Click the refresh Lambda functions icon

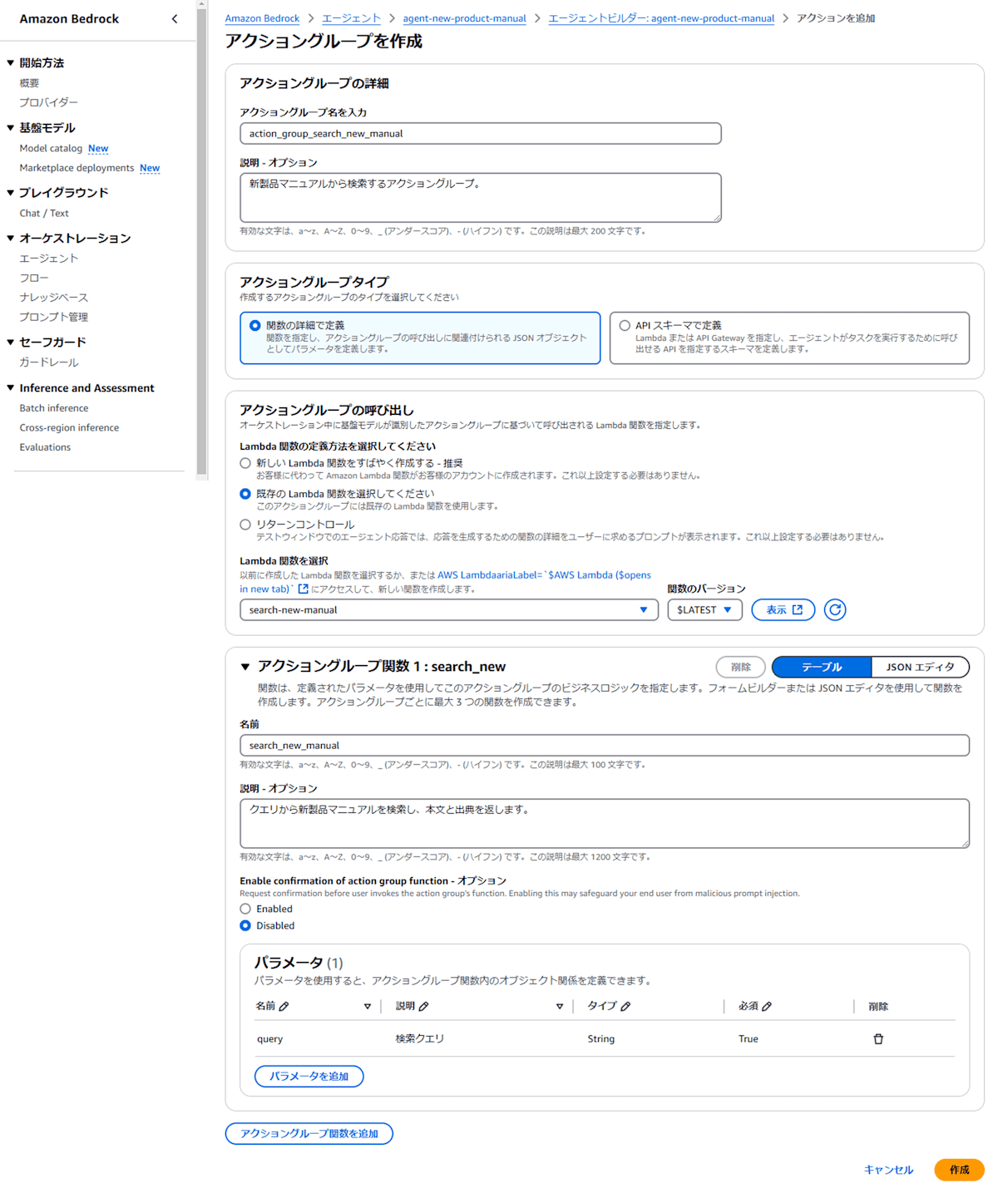click(835, 609)
